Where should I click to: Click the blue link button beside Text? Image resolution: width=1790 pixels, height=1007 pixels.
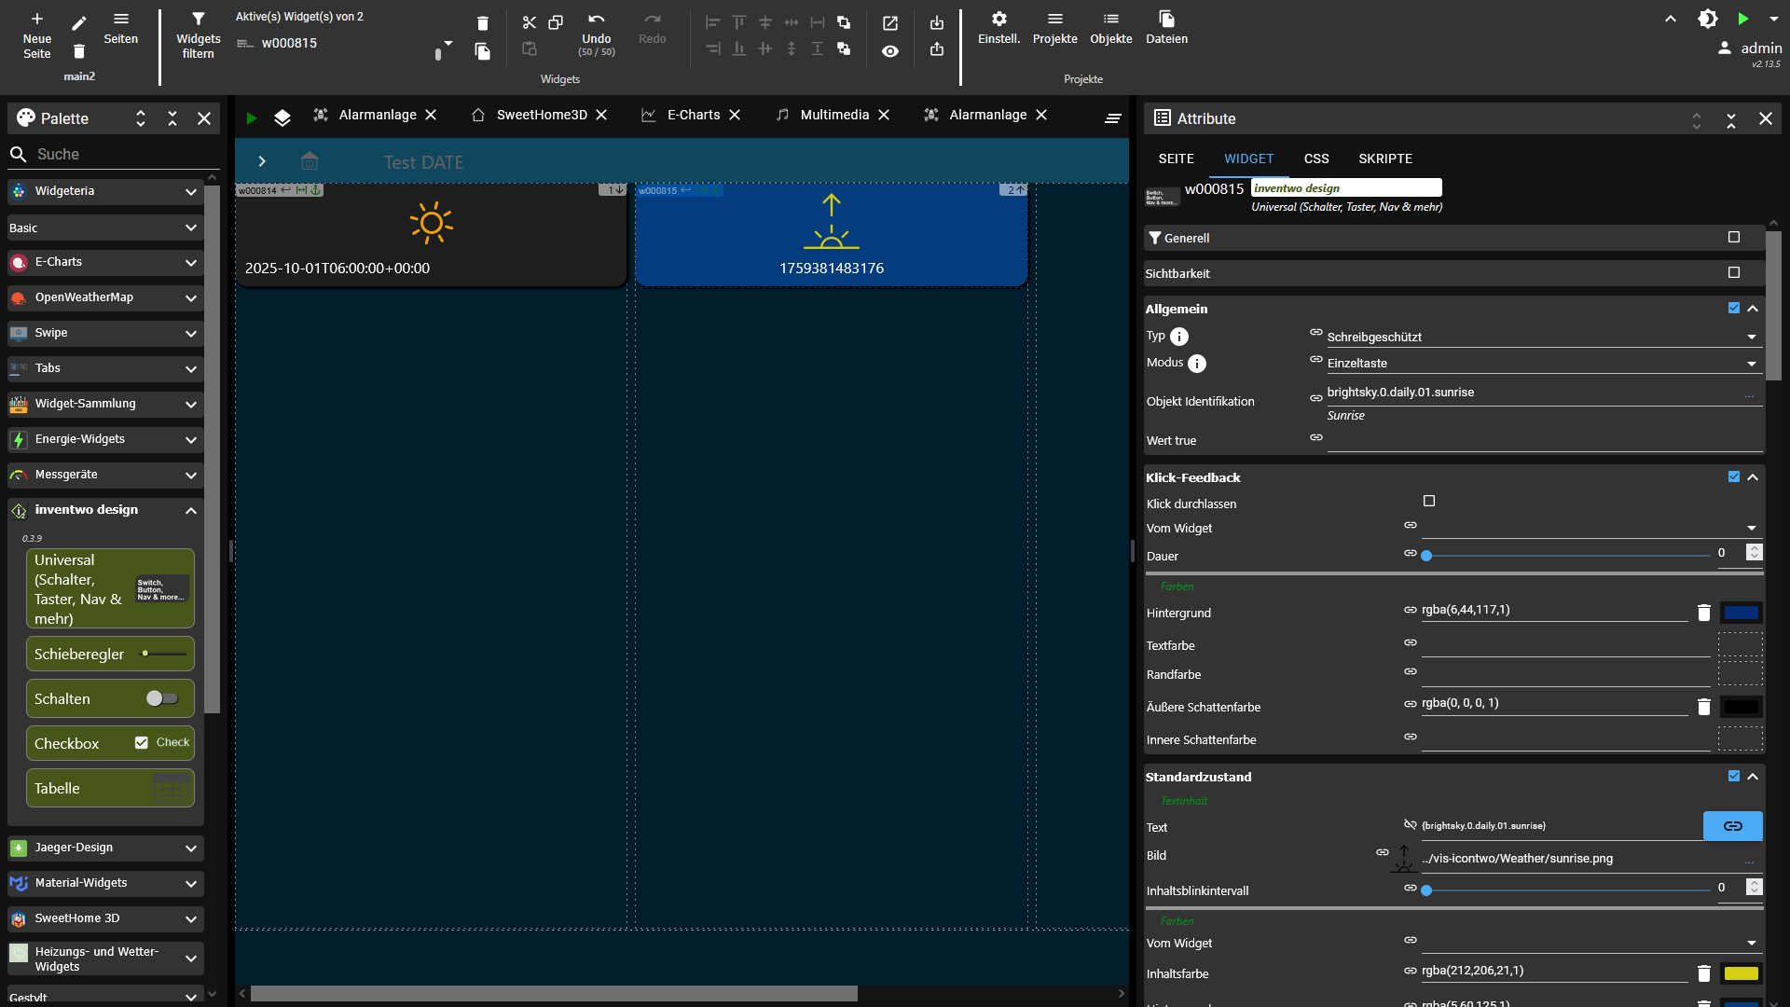[1731, 826]
